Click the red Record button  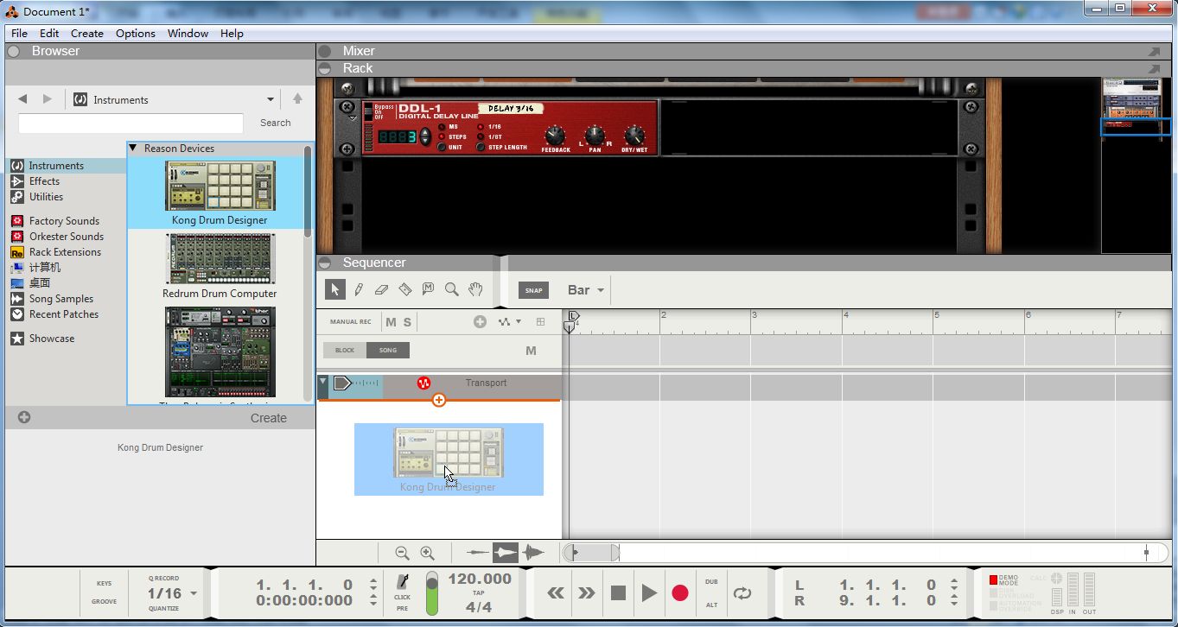click(x=680, y=592)
